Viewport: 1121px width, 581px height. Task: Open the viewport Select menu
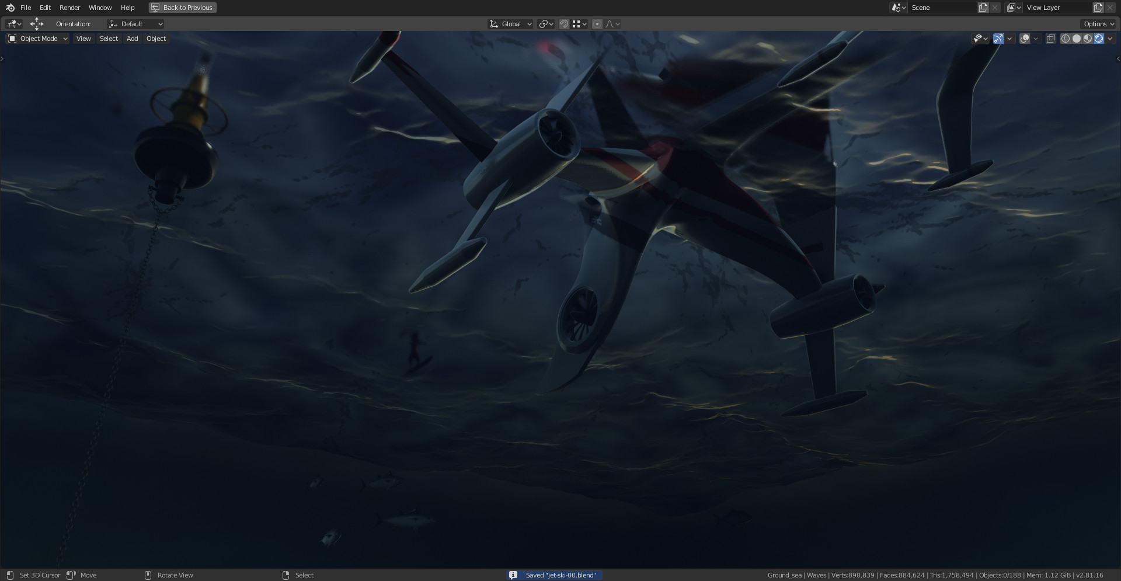(x=109, y=39)
